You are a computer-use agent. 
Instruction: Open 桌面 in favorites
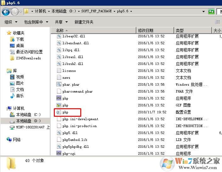[17, 46]
